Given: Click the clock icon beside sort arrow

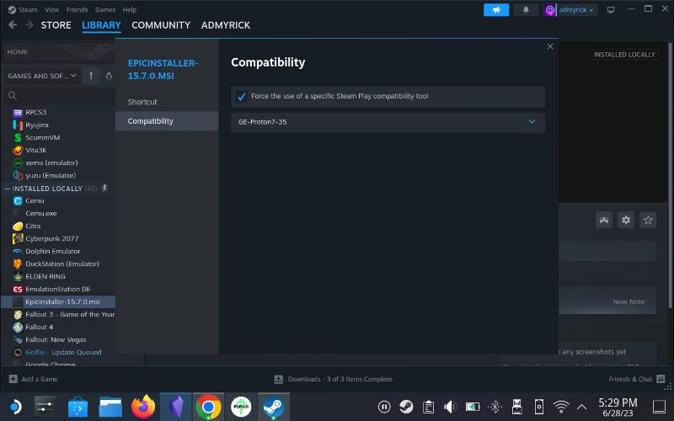Looking at the screenshot, I should (x=109, y=76).
